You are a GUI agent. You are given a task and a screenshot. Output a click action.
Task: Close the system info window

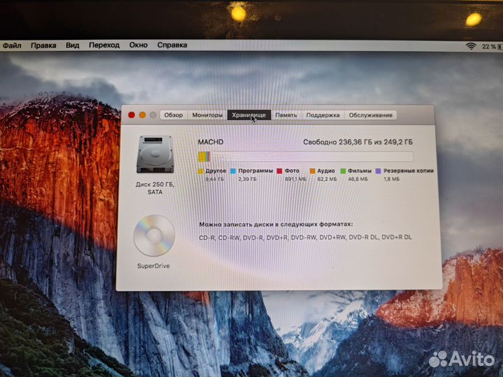[x=131, y=115]
